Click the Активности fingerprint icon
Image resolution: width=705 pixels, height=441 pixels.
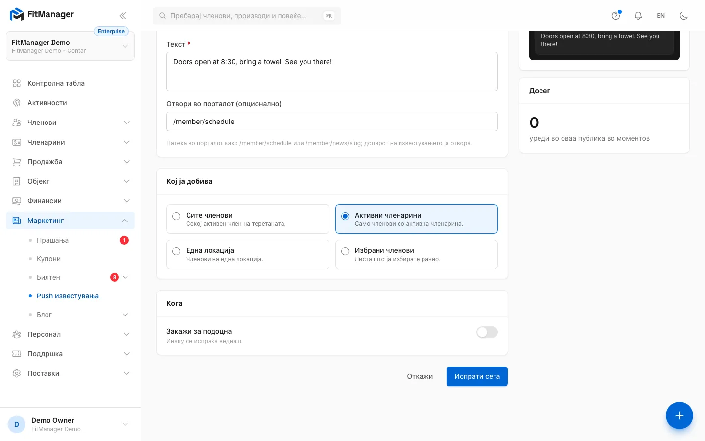[x=17, y=103]
